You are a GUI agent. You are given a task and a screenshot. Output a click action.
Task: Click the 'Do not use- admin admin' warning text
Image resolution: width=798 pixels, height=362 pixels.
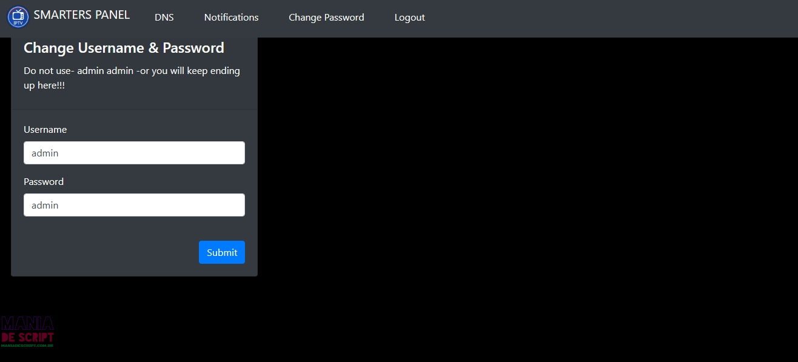click(x=132, y=78)
